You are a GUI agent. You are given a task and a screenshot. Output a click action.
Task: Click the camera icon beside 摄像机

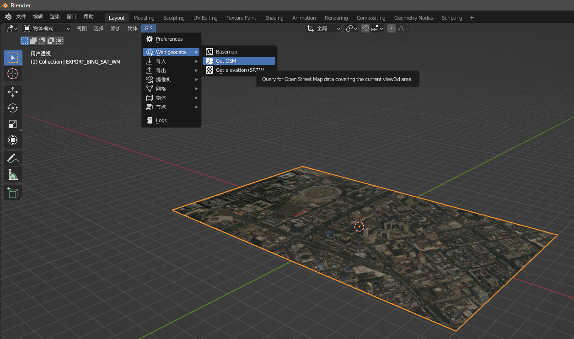coord(150,80)
